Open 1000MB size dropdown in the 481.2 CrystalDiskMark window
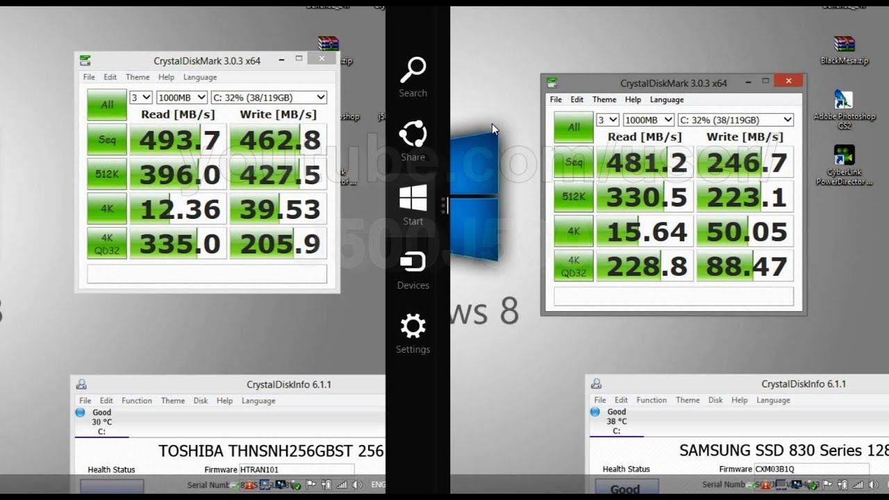889x500 pixels. click(649, 120)
